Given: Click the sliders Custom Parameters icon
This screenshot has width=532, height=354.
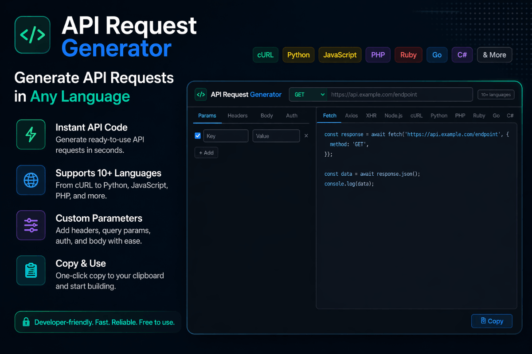Looking at the screenshot, I should coord(31,225).
